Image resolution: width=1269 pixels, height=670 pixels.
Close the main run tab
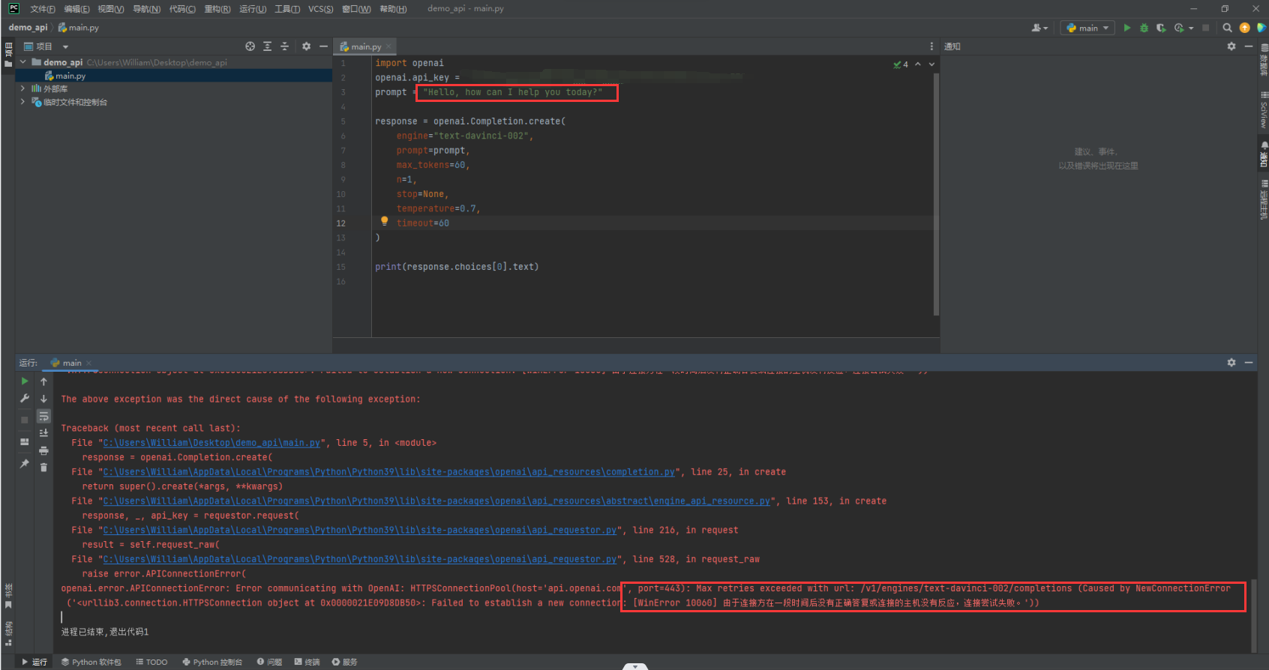click(x=88, y=363)
